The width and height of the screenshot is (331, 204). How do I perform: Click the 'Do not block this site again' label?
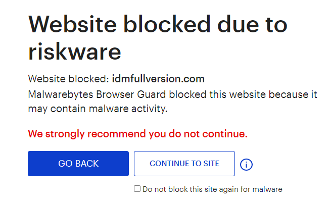click(x=212, y=189)
